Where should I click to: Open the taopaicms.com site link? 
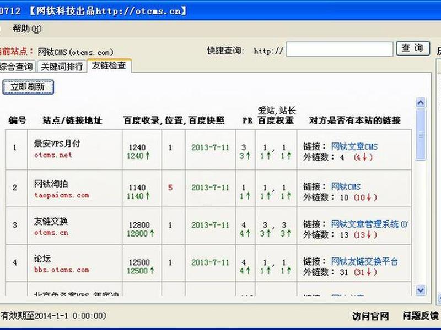click(x=62, y=195)
